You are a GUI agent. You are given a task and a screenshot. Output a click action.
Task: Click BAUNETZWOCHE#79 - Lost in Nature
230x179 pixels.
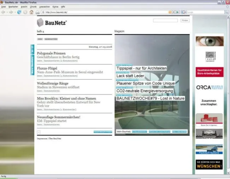coord(151,98)
